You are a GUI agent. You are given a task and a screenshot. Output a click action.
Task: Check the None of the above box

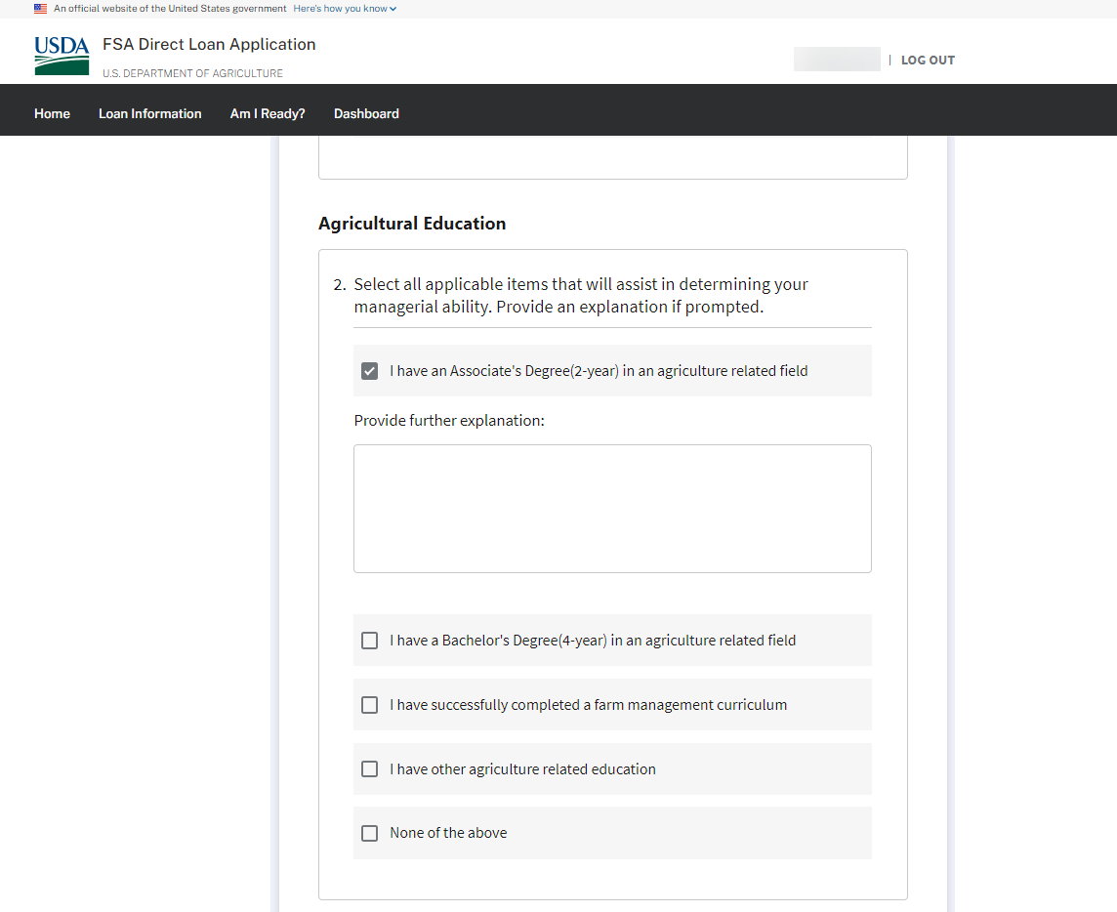coord(369,833)
